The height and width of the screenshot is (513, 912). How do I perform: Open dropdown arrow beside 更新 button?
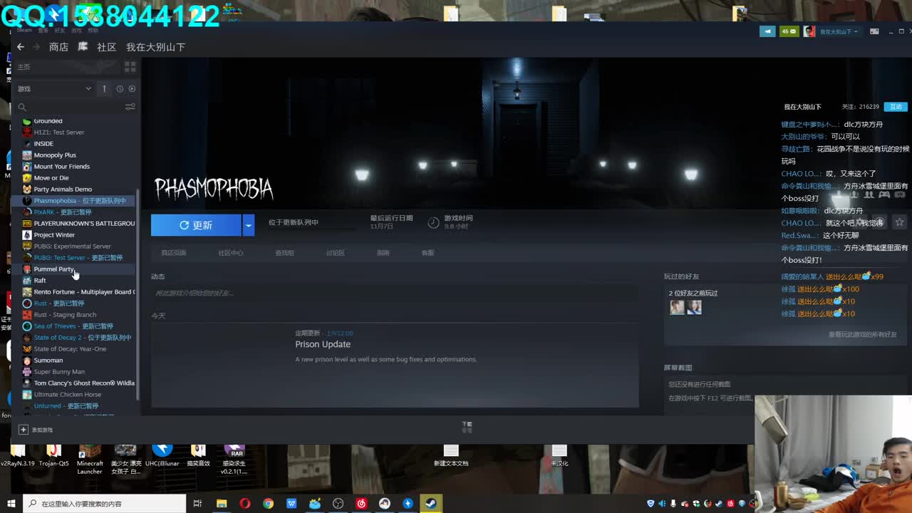coord(248,225)
